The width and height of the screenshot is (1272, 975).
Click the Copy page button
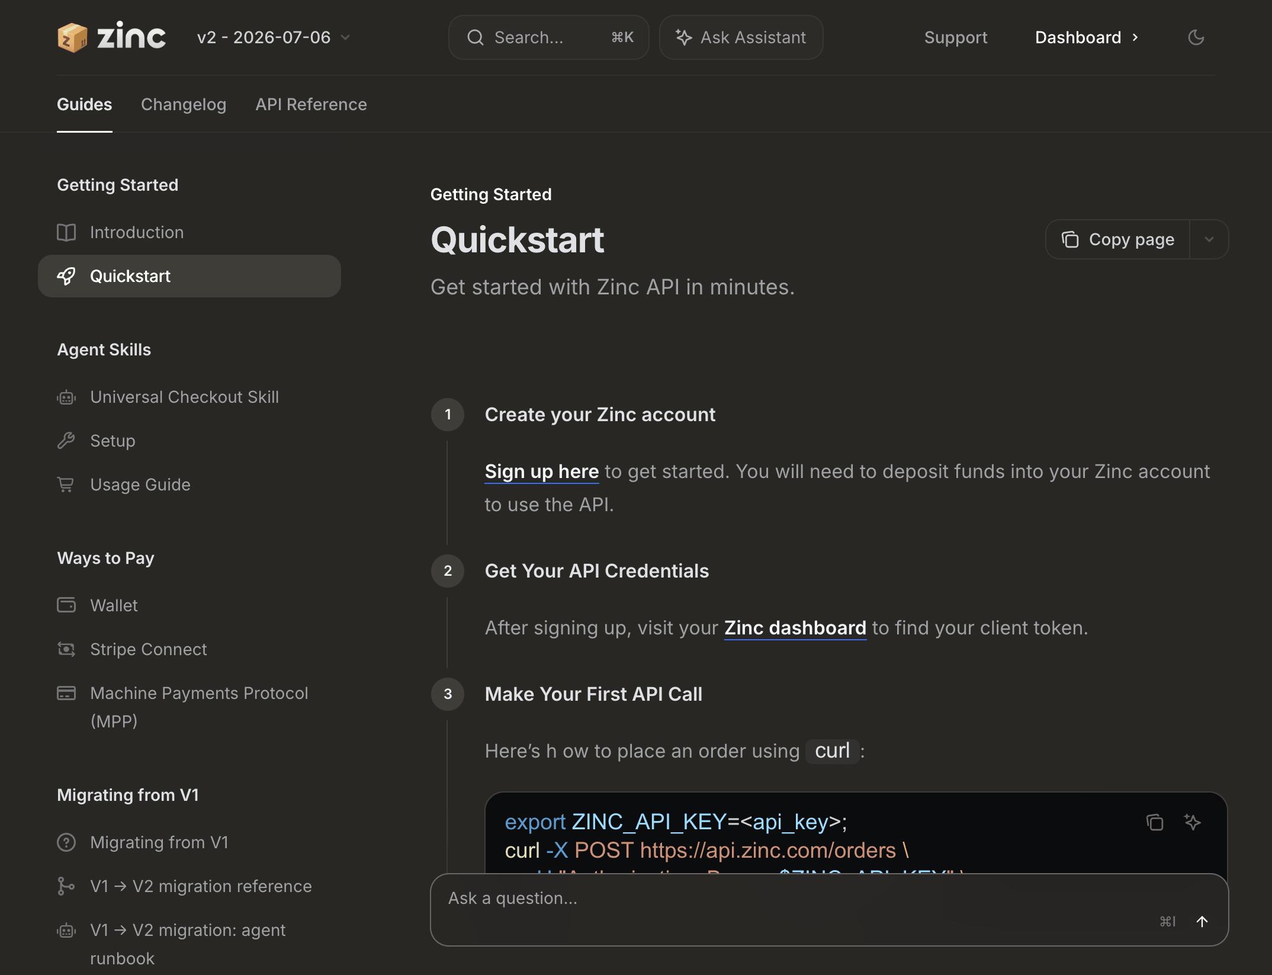point(1118,239)
